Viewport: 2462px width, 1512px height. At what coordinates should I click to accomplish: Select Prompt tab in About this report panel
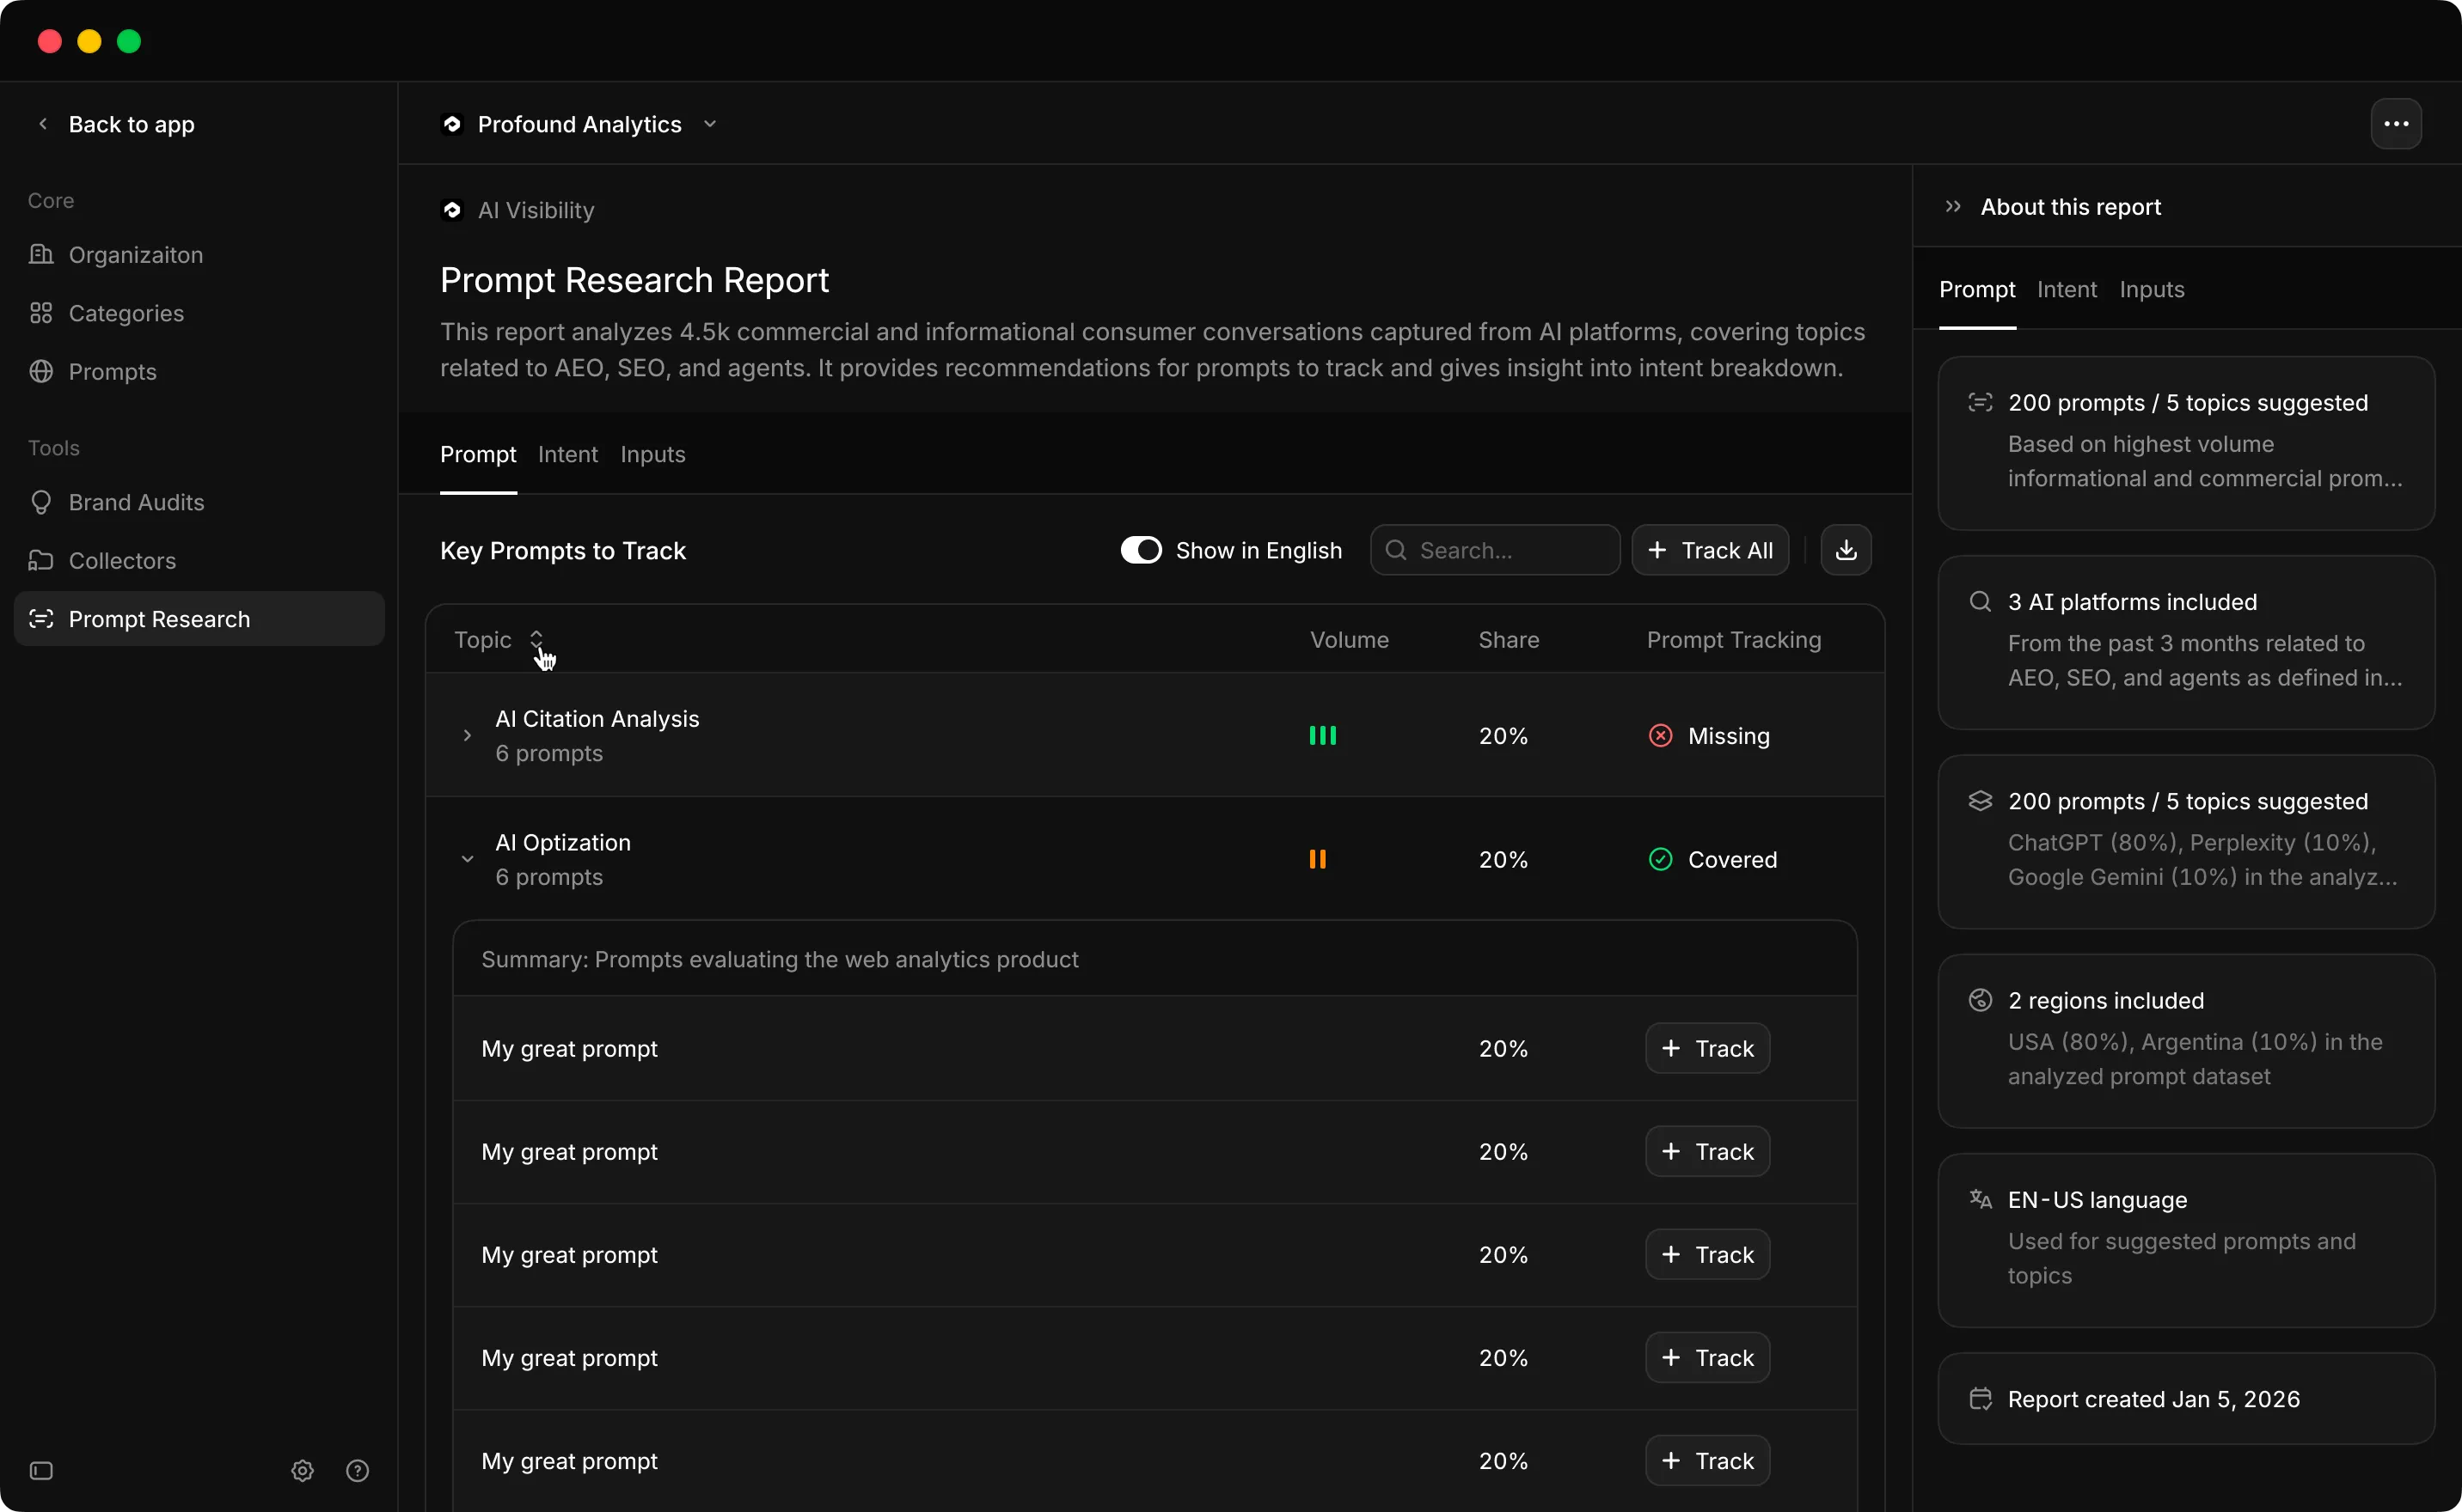point(1977,290)
